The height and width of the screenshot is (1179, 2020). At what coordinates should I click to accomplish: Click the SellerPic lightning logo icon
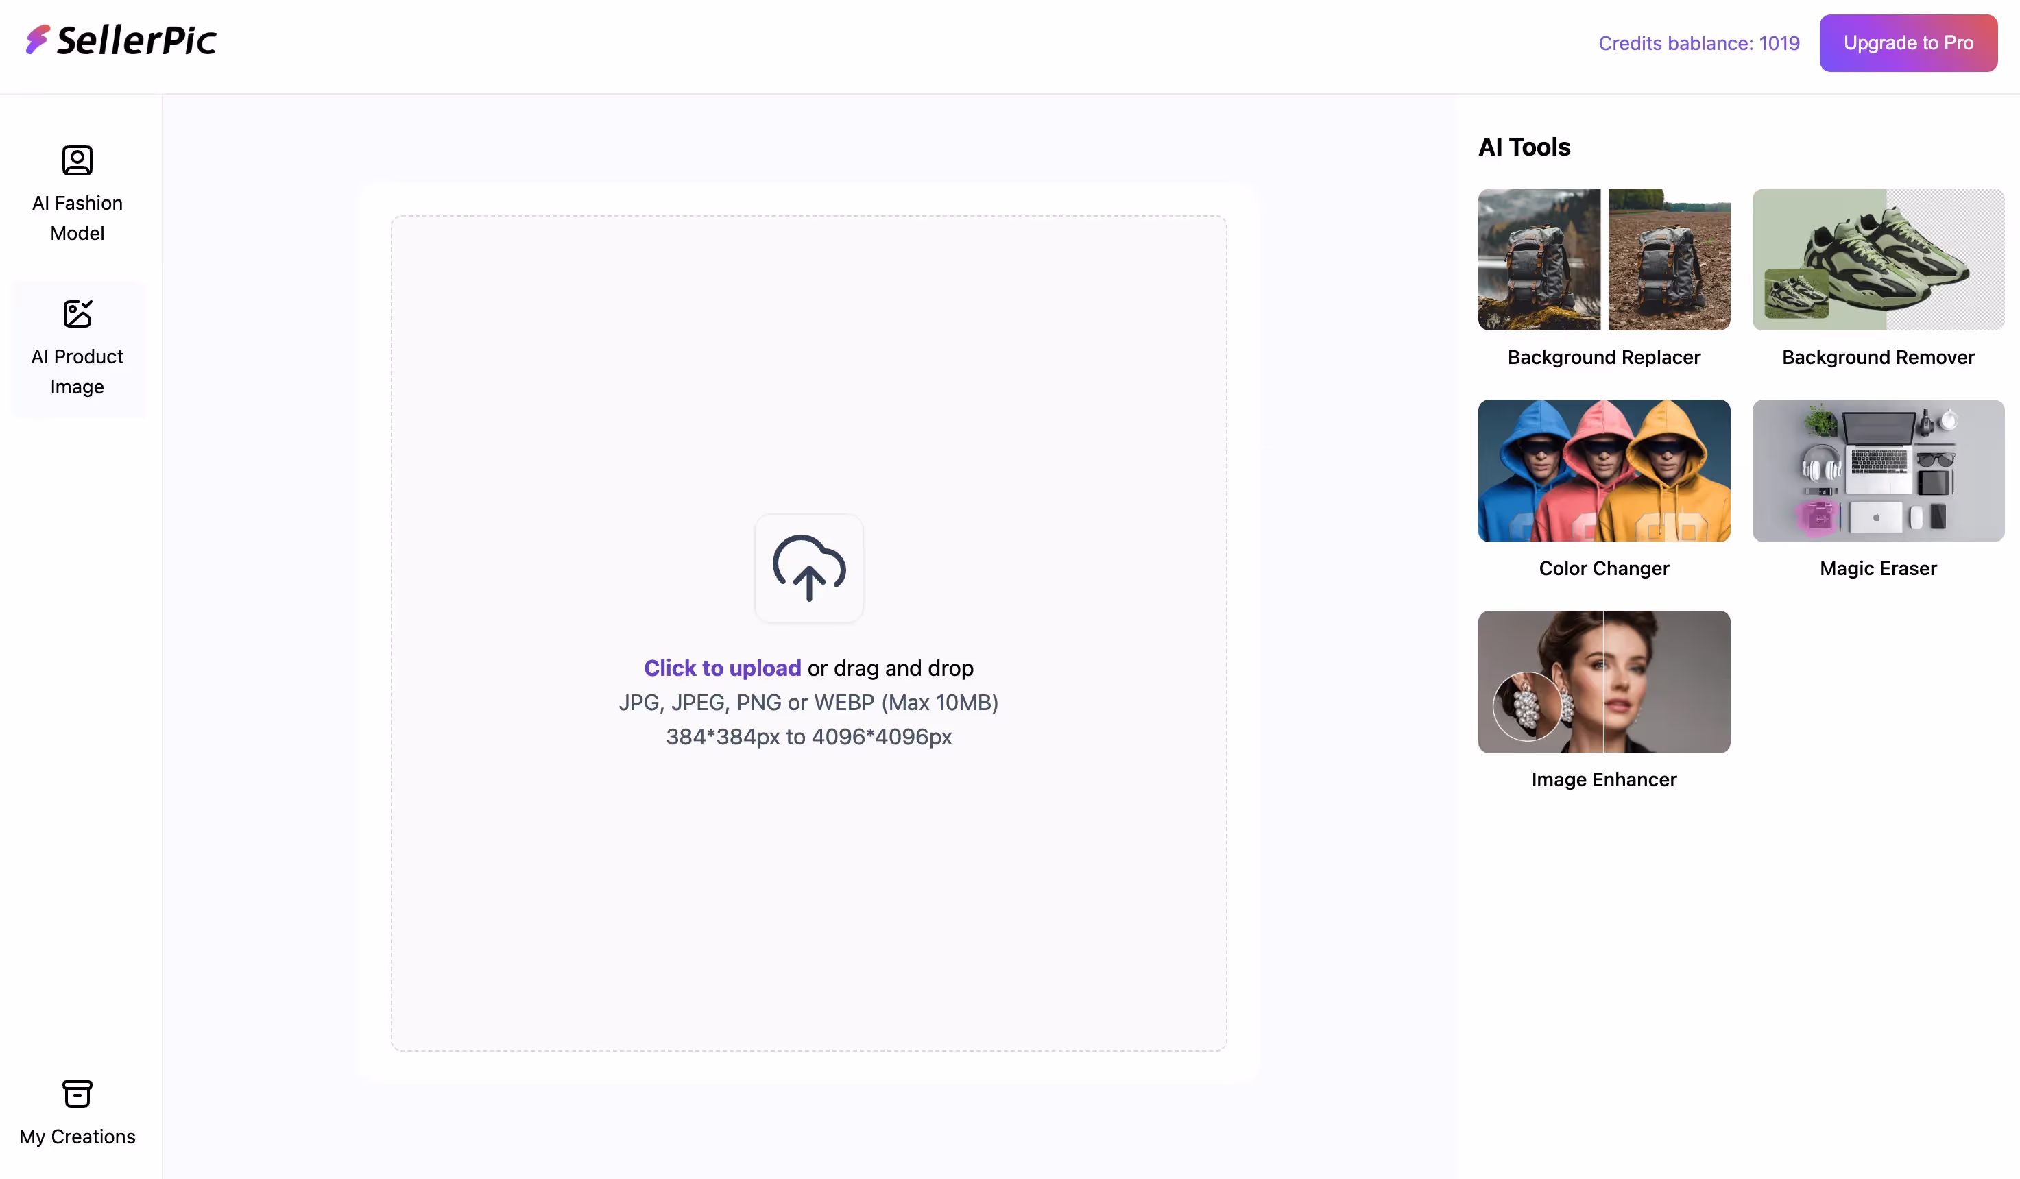pos(37,40)
